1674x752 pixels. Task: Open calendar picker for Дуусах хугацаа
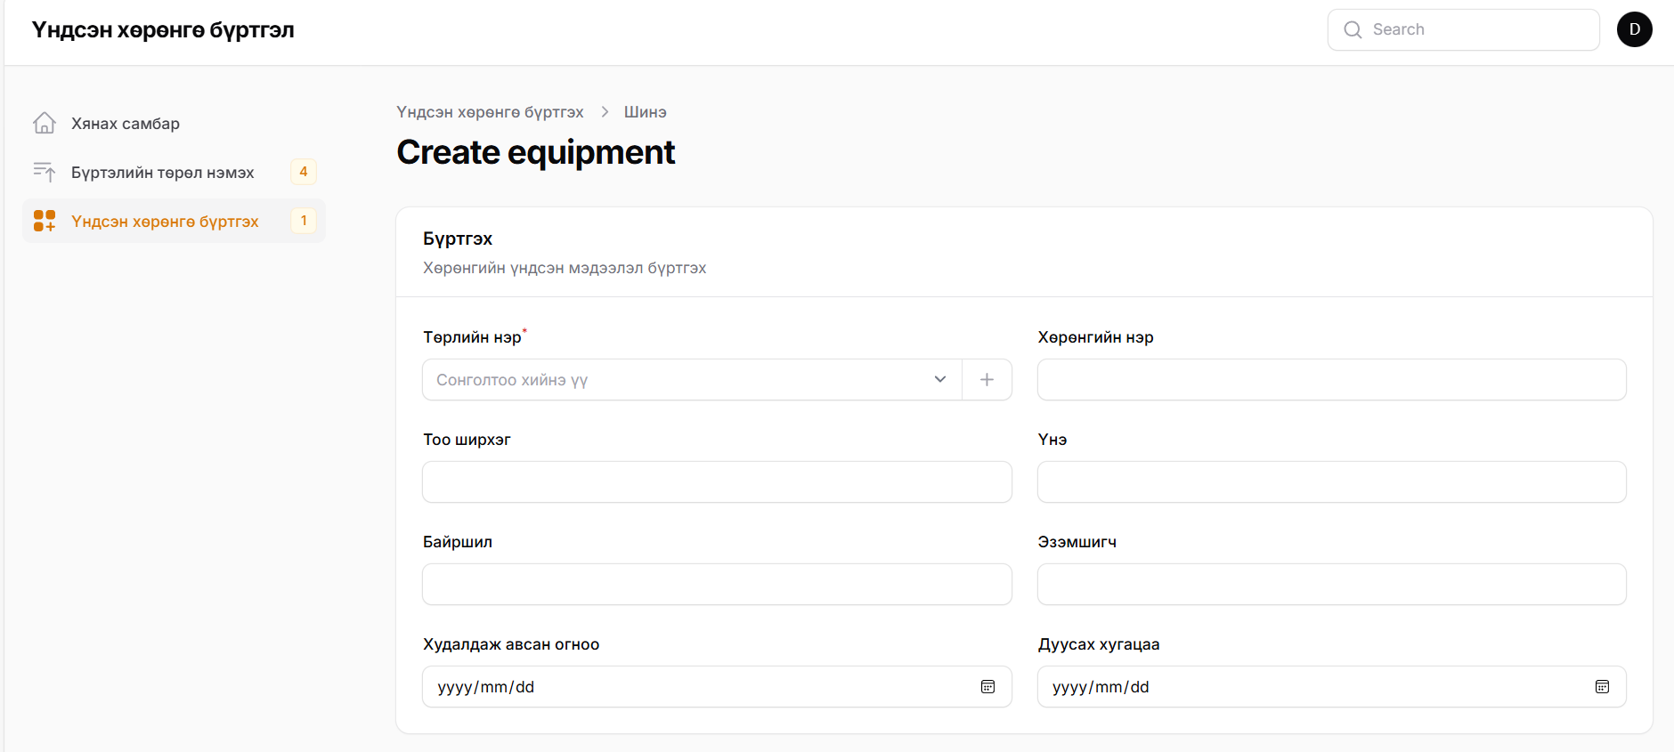tap(1602, 687)
